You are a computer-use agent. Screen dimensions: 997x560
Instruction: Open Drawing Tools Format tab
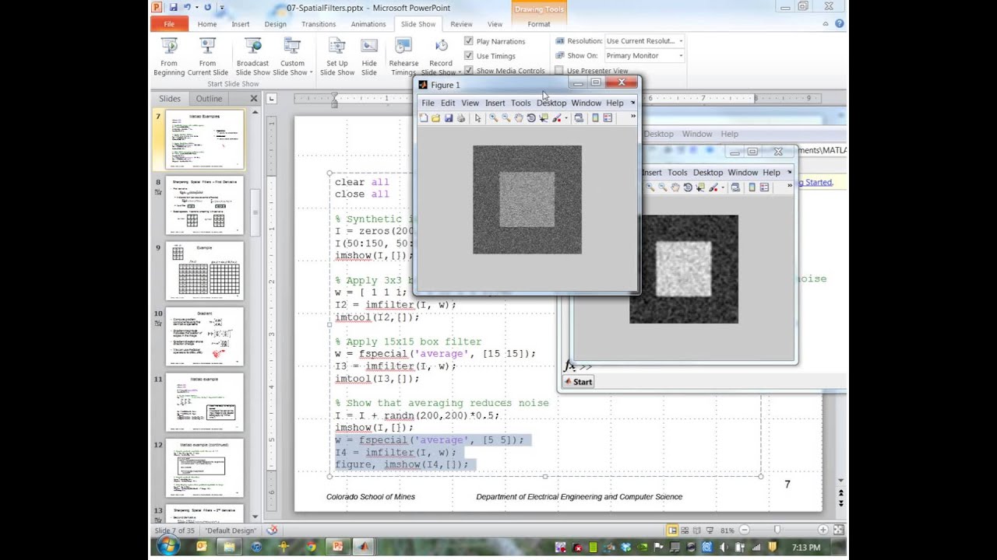pos(538,24)
